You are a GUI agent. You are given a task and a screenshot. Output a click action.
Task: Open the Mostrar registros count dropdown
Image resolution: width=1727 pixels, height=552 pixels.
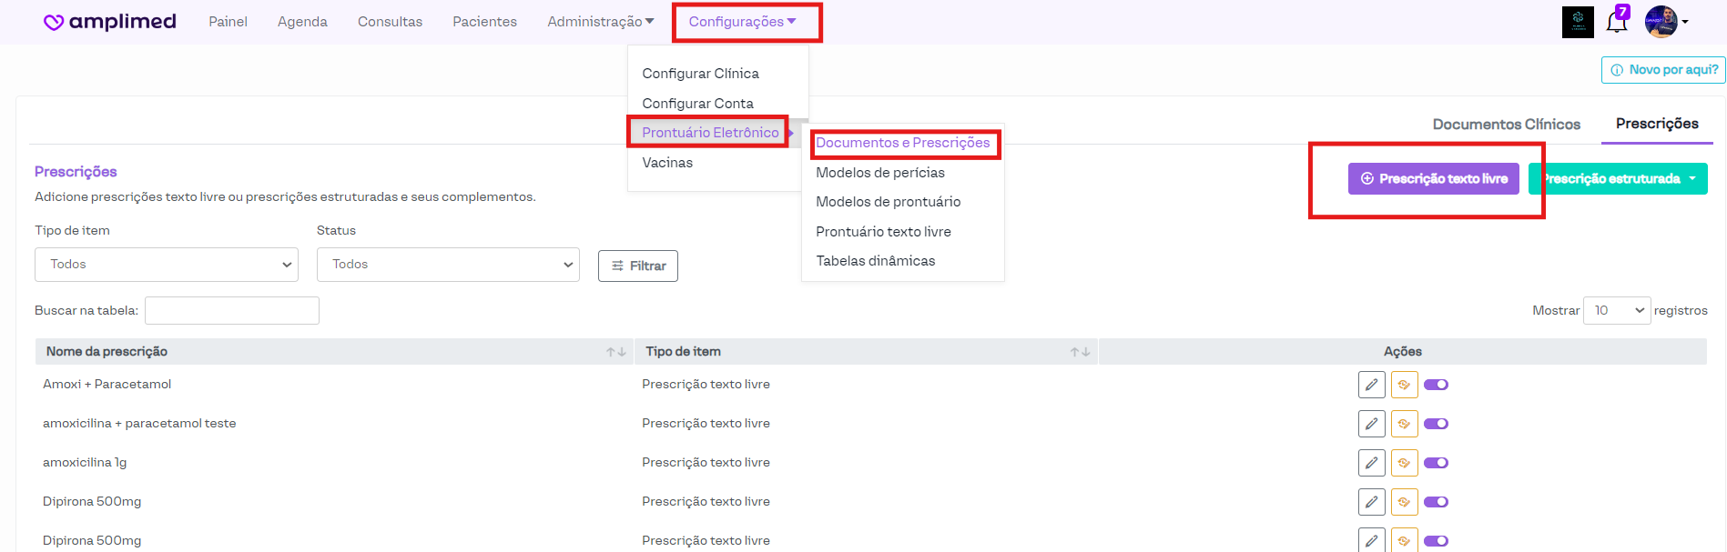point(1616,311)
